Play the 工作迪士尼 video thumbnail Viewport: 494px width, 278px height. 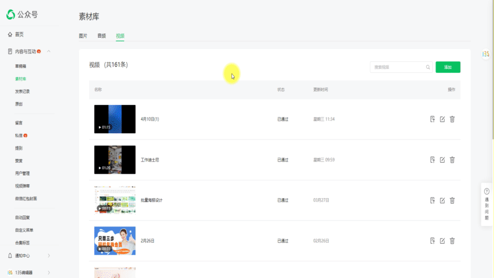115,160
